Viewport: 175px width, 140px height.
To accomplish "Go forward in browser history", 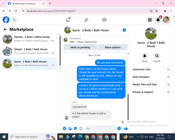I will tap(10, 11).
